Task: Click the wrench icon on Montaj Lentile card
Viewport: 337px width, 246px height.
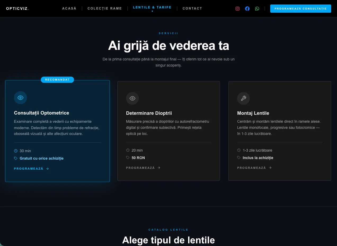Action: [243, 98]
